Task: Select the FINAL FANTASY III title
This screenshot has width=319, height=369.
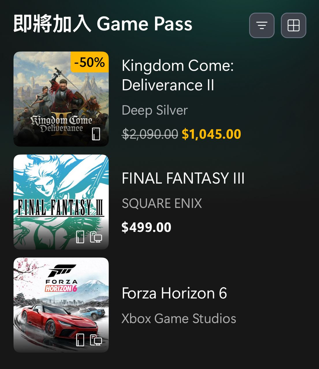Action: point(183,178)
